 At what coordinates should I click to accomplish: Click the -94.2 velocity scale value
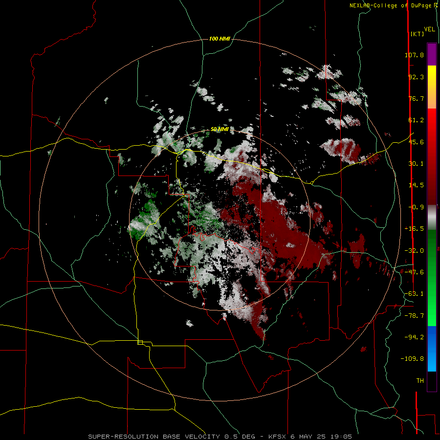414,337
